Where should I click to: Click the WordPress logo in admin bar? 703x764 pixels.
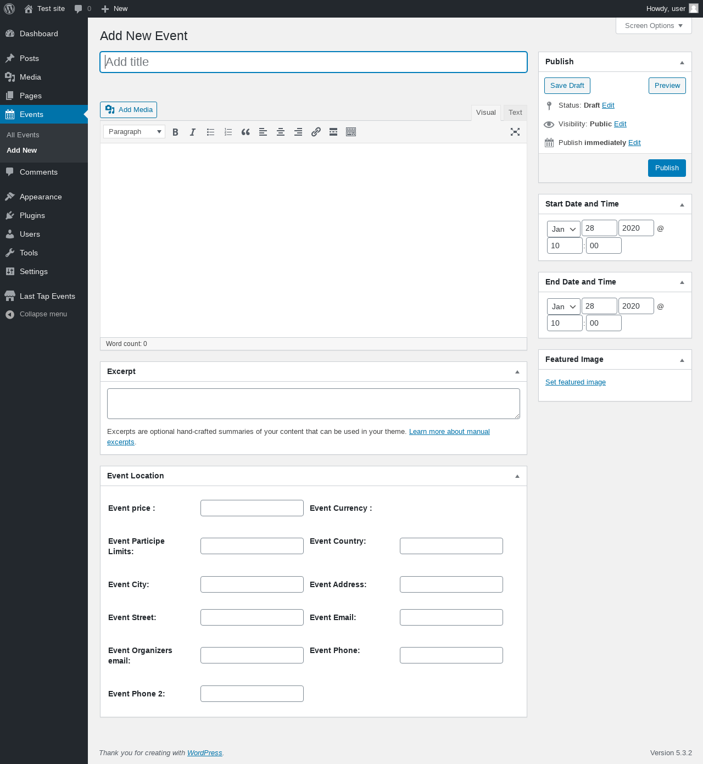pos(9,9)
